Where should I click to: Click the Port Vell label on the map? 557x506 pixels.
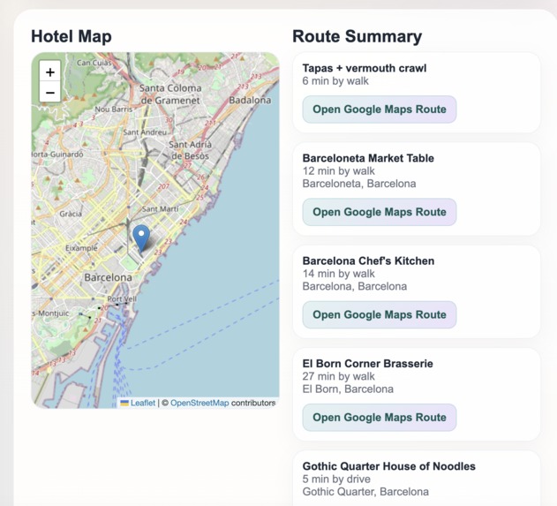pyautogui.click(x=122, y=298)
